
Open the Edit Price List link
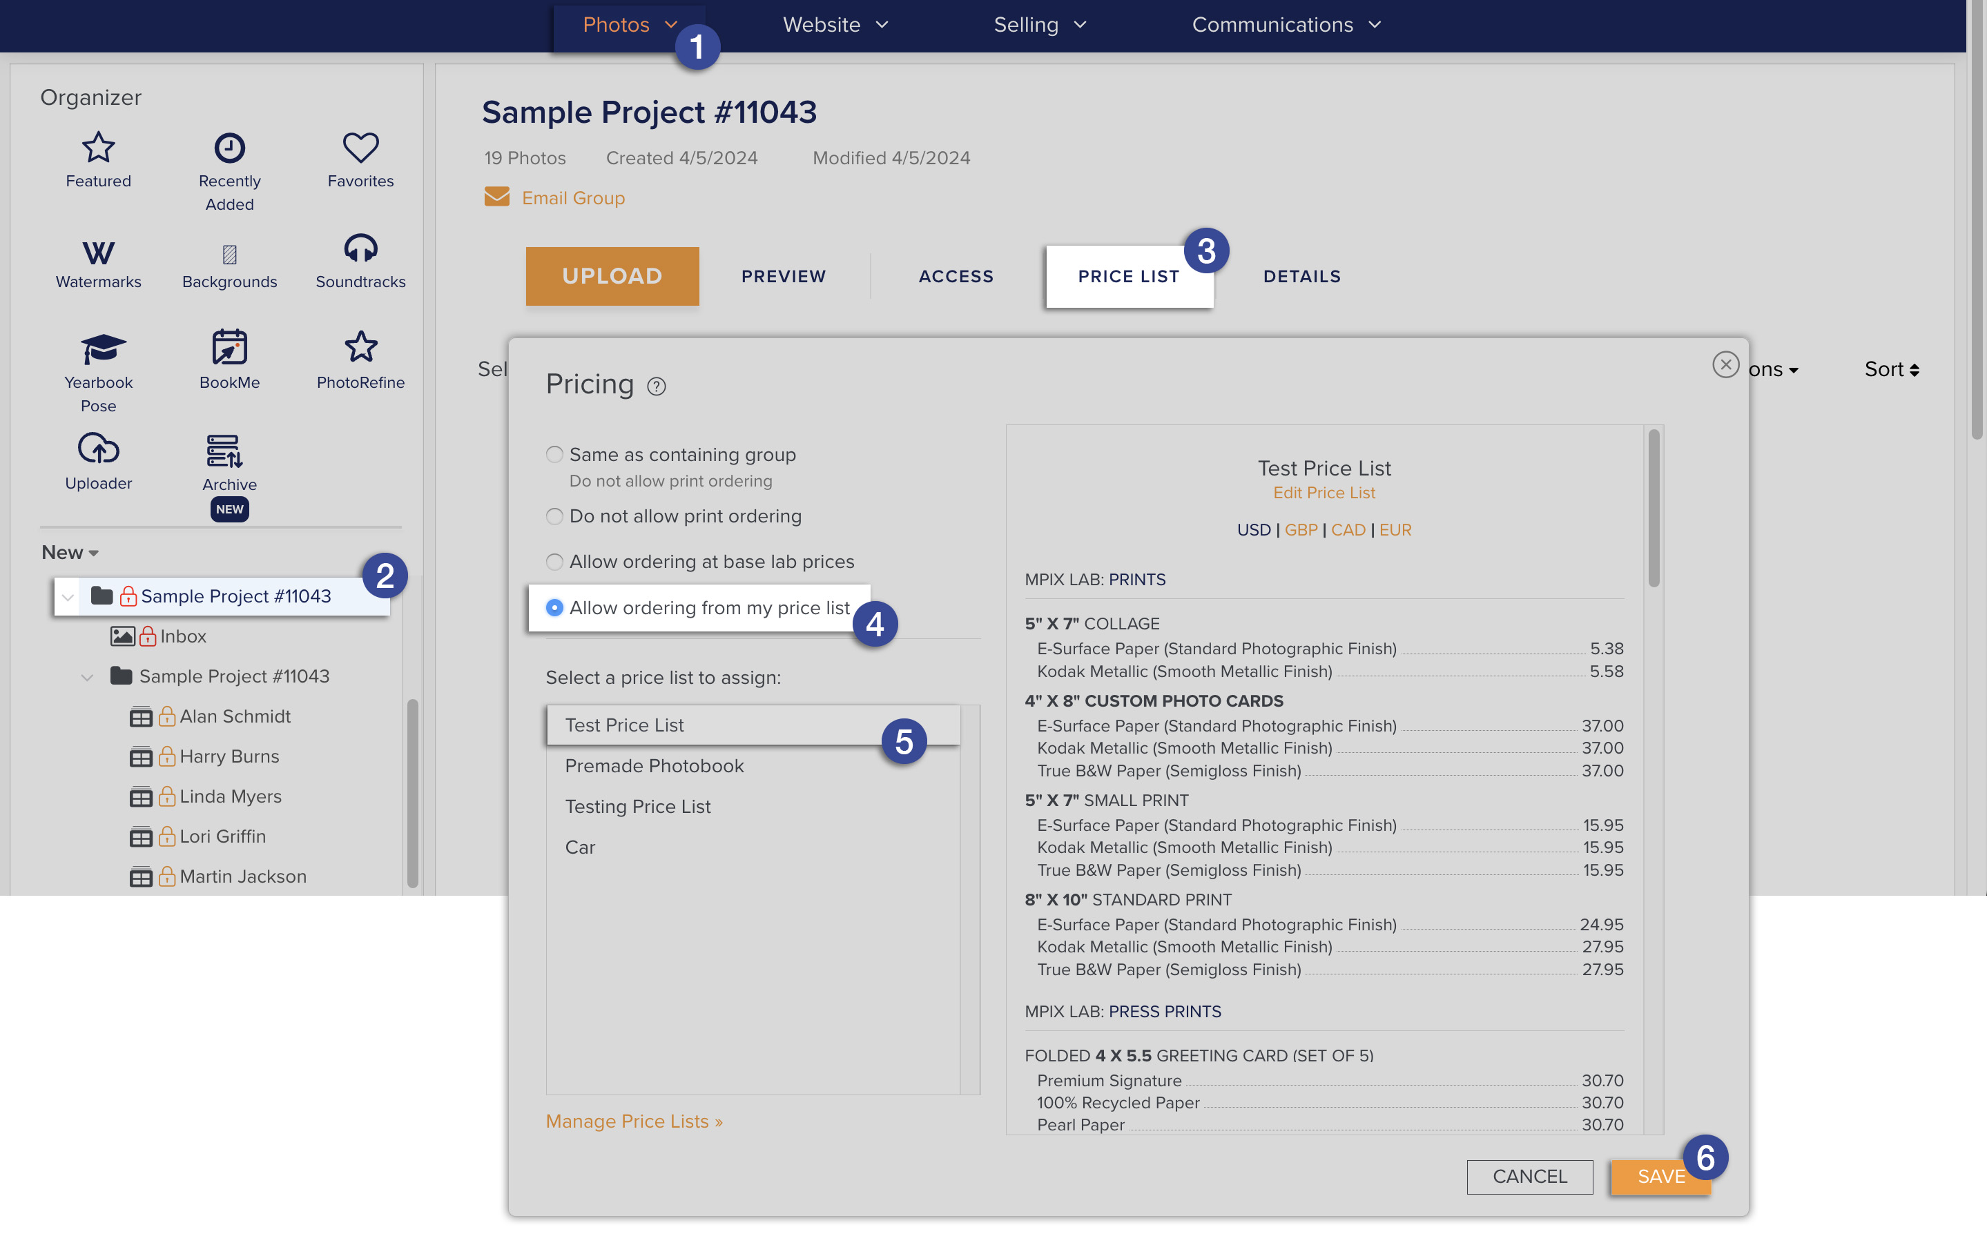[1324, 493]
